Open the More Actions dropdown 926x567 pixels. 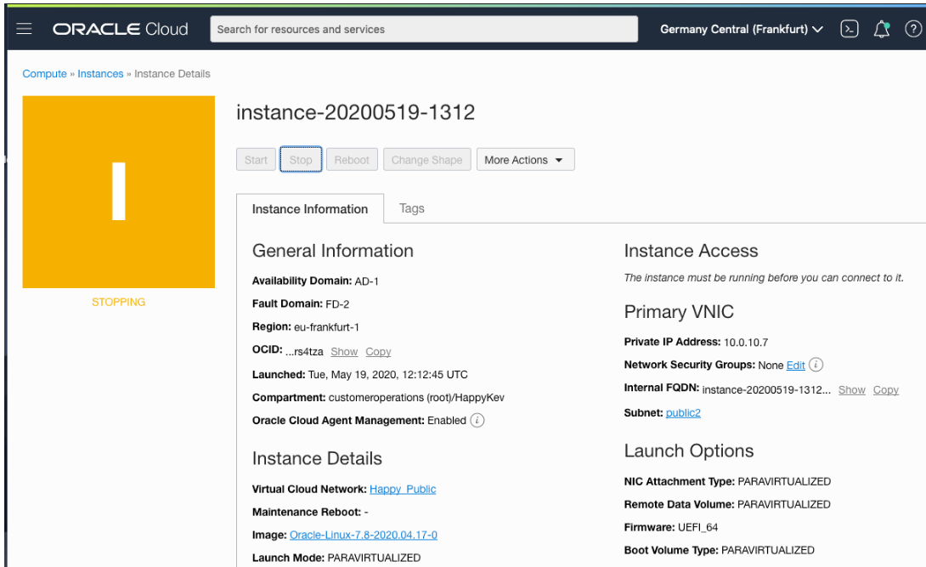524,160
